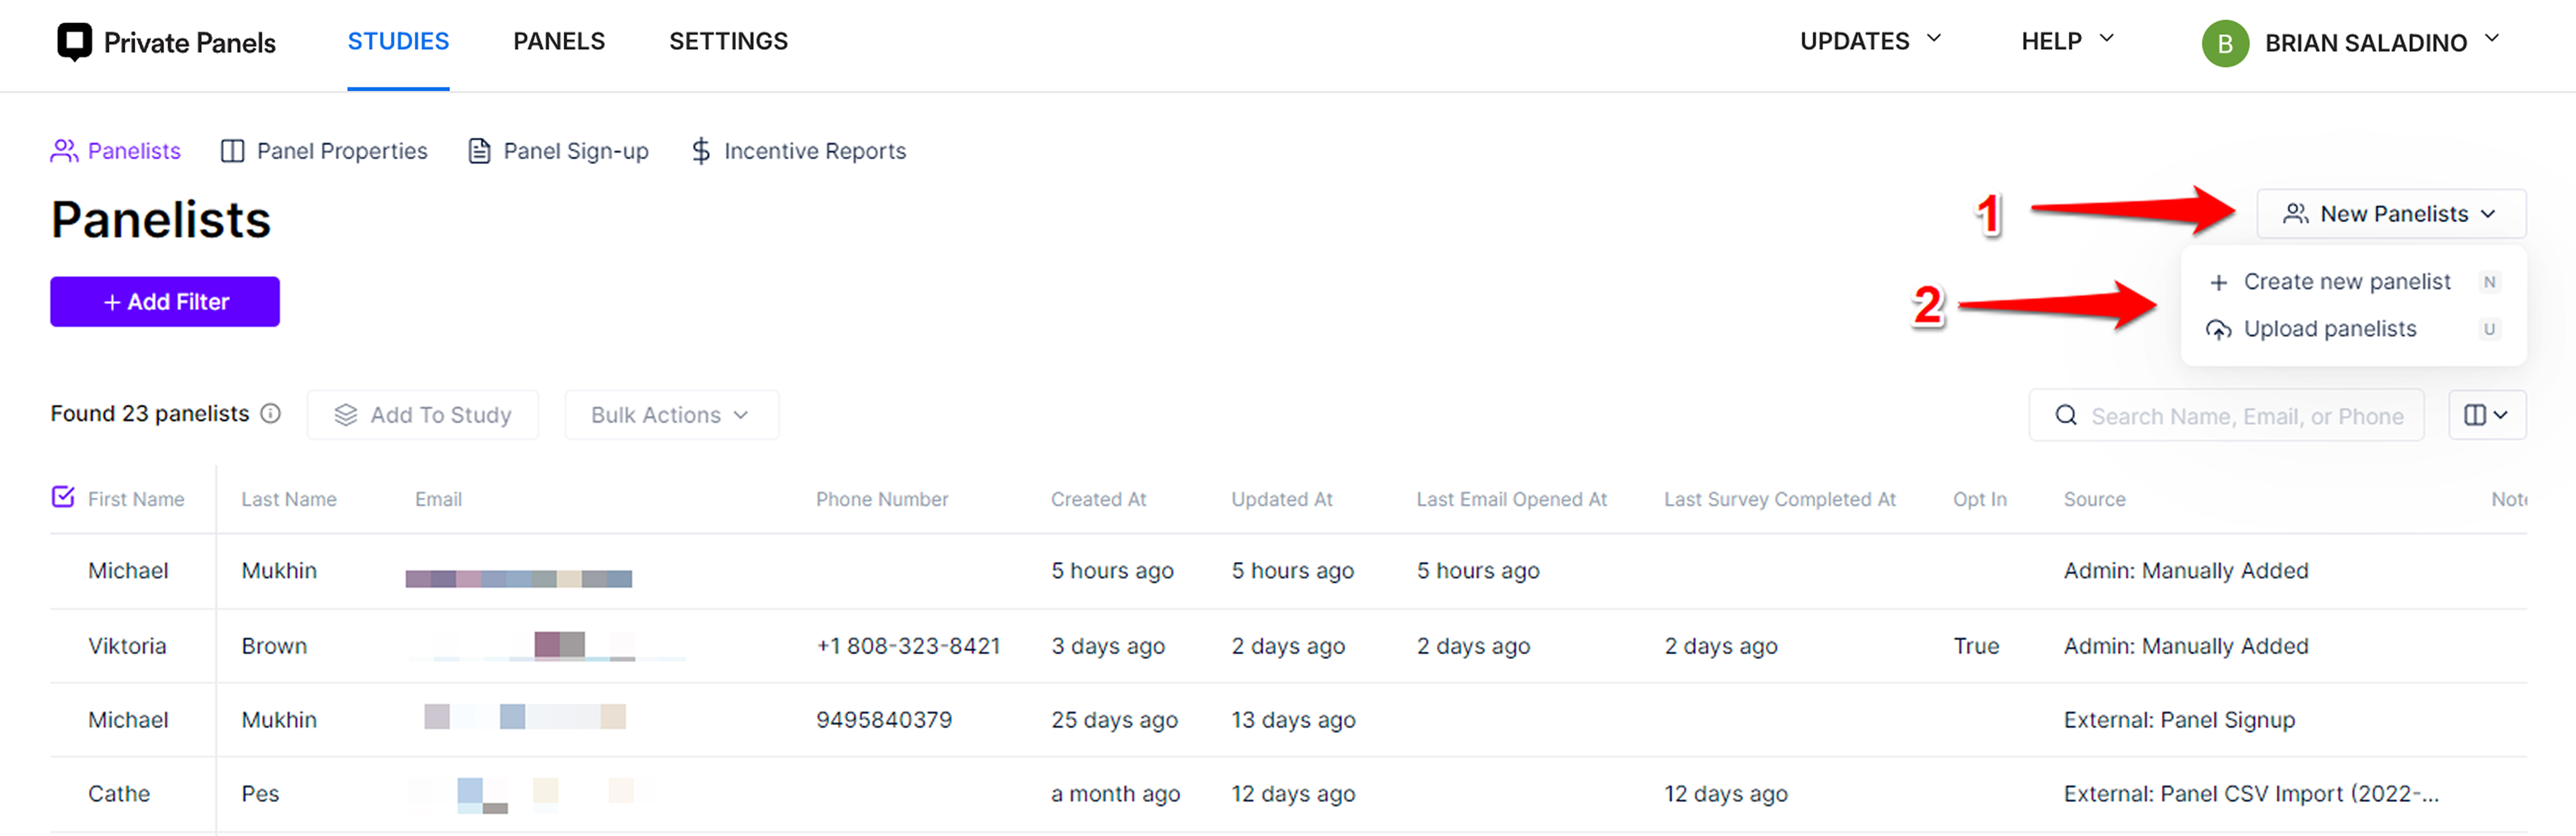Click the cloud upload icon beside Upload panelists
Image resolution: width=2576 pixels, height=836 pixels.
(x=2218, y=330)
